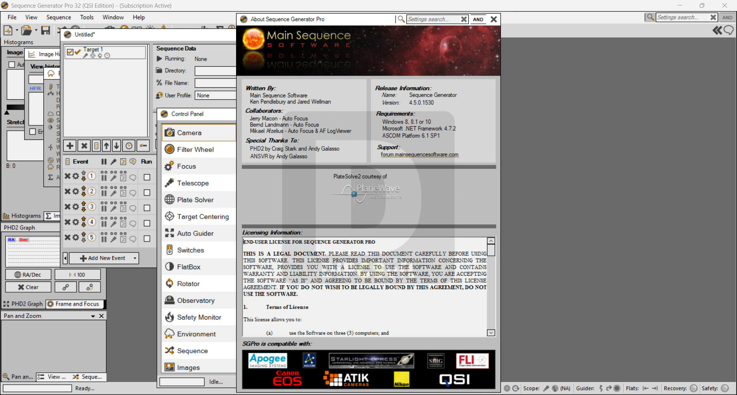Click main window settings search magnifier
Image resolution: width=737 pixels, height=395 pixels.
click(650, 17)
